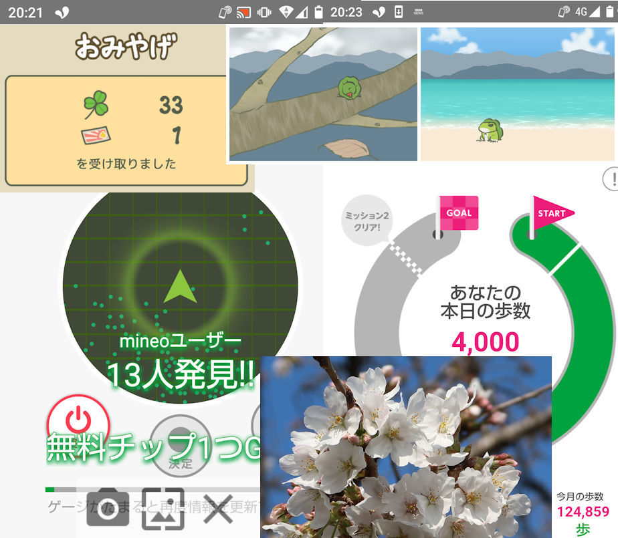Tap the Wi-Fi icon in left status bar
The image size is (618, 538).
point(286,13)
